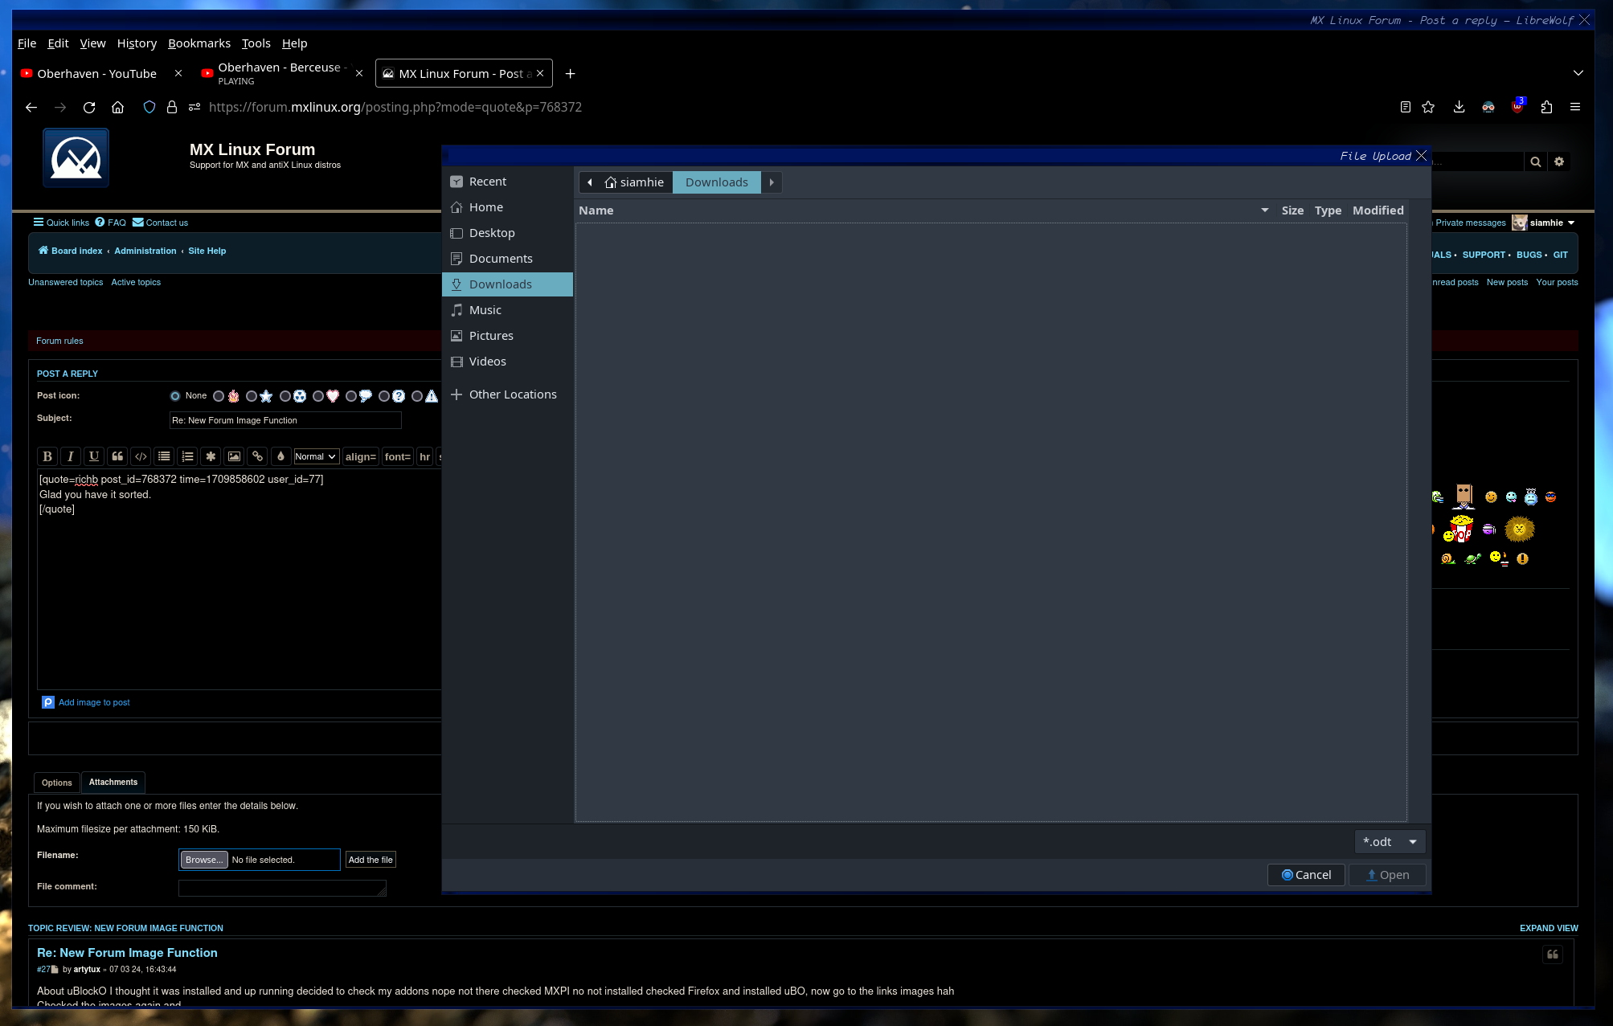Insert a URL link in the editor

257,456
